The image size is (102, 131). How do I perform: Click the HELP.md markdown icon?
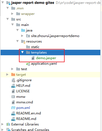[13, 86]
